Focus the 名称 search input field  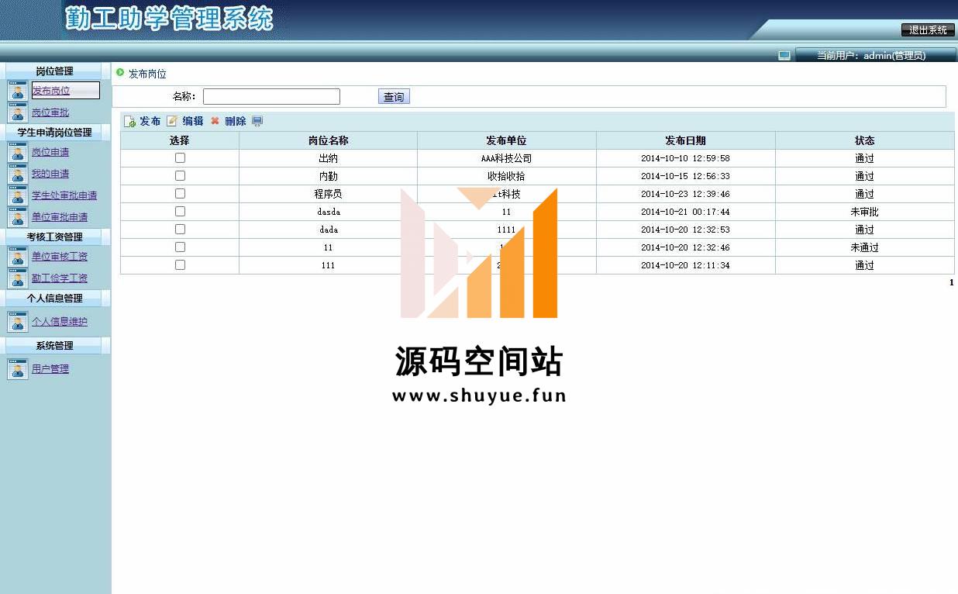[271, 97]
